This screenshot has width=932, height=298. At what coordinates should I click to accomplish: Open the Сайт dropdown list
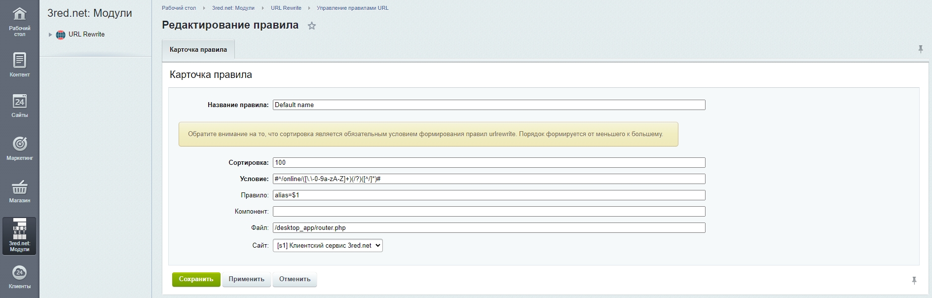tap(328, 245)
